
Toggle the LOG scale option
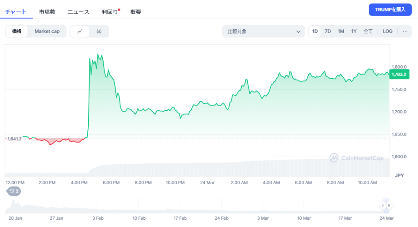[x=387, y=31]
